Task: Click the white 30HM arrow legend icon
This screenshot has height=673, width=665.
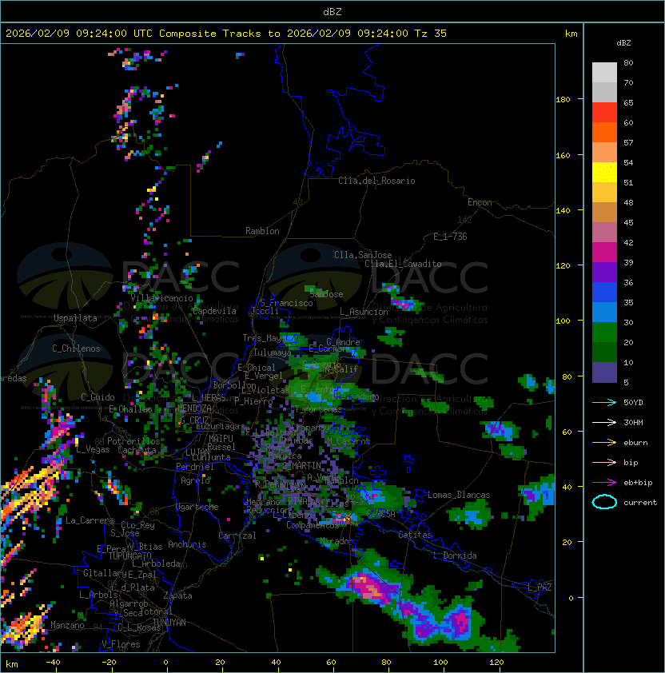Action: (604, 422)
